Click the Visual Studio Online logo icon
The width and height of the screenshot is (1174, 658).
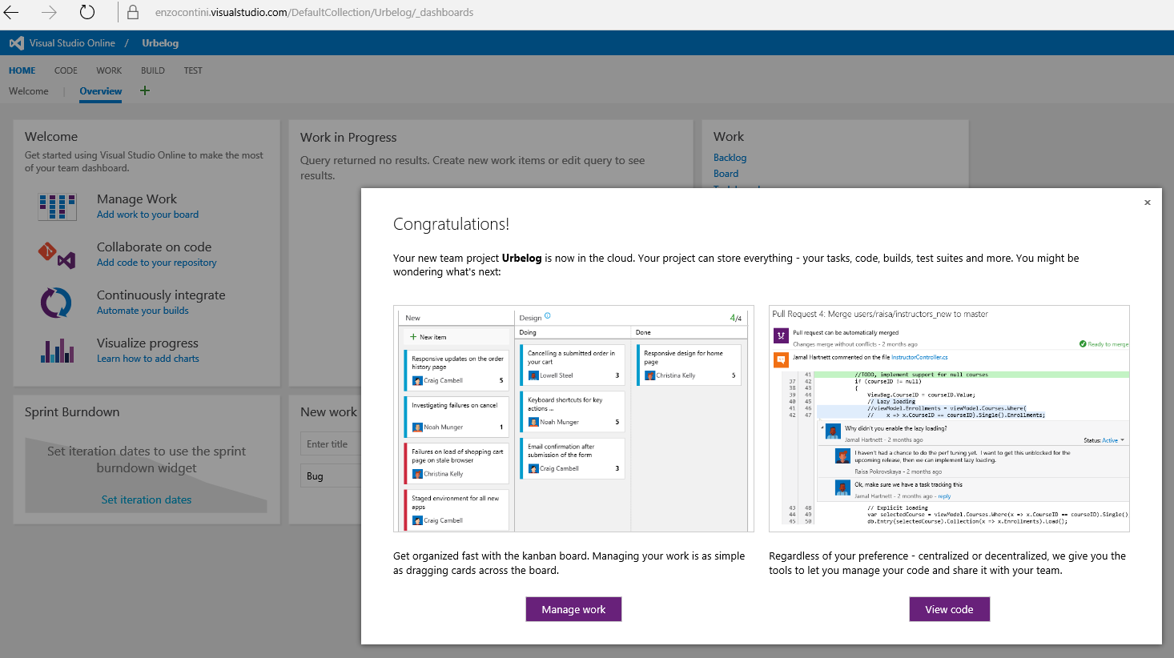point(16,43)
